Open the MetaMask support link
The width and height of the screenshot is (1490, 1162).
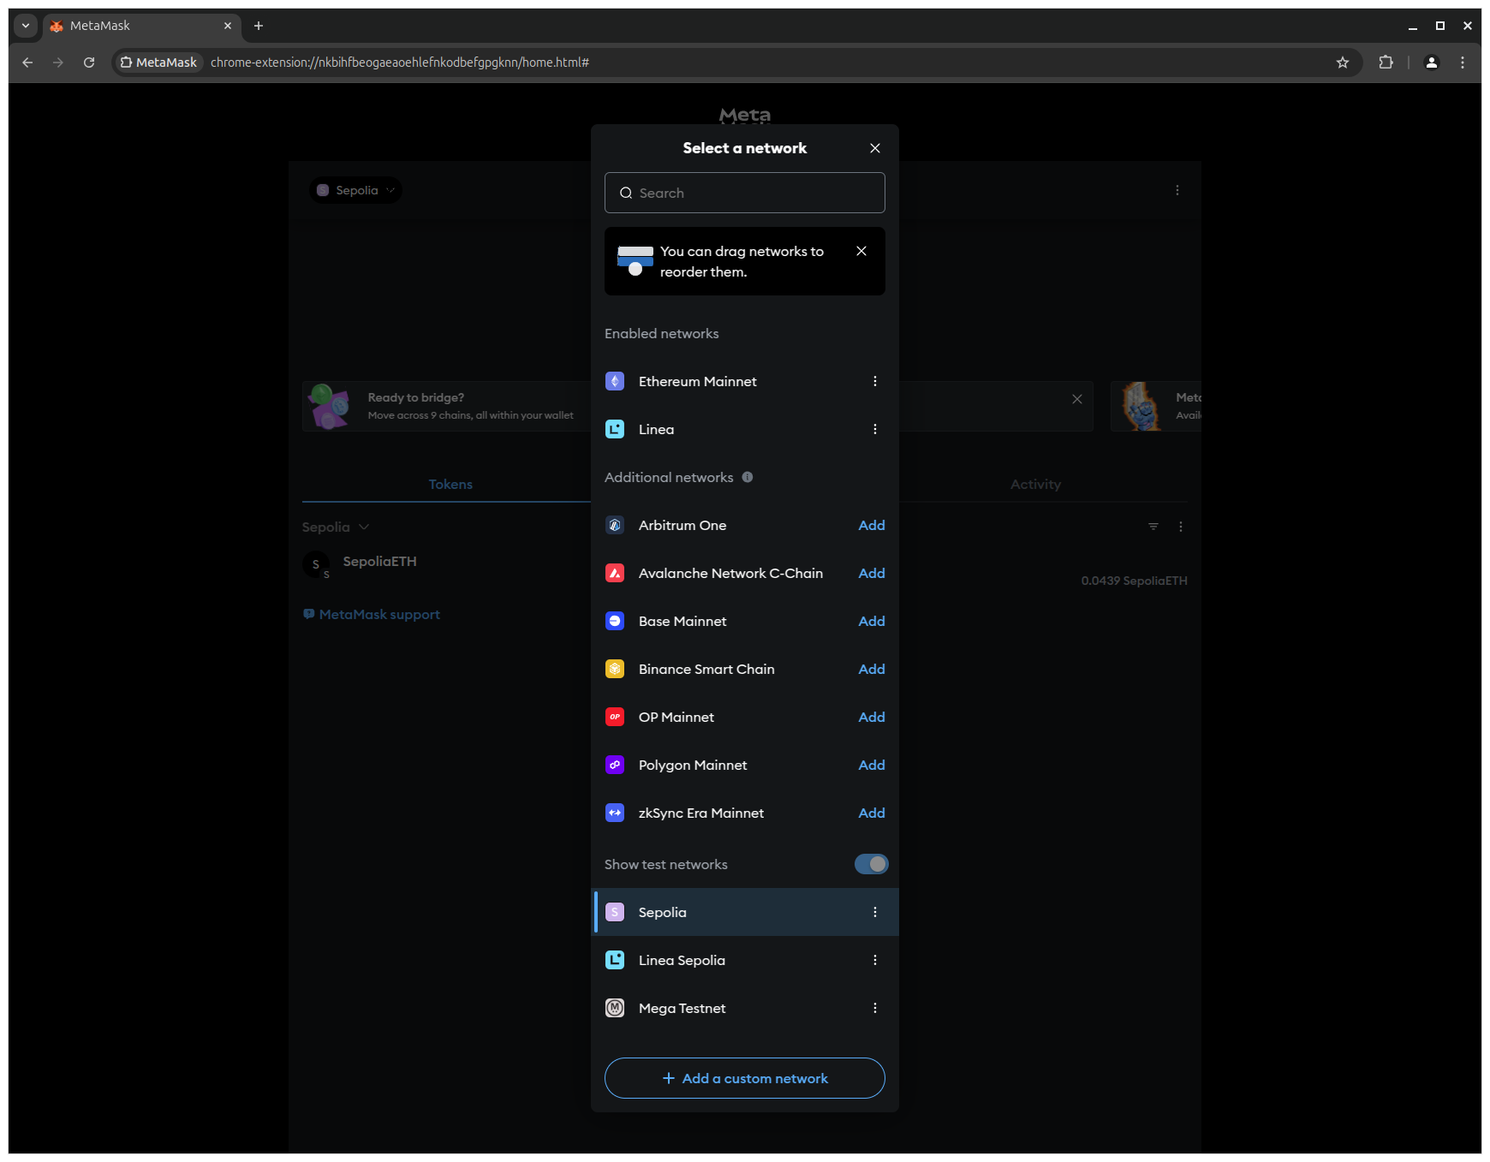coord(372,614)
